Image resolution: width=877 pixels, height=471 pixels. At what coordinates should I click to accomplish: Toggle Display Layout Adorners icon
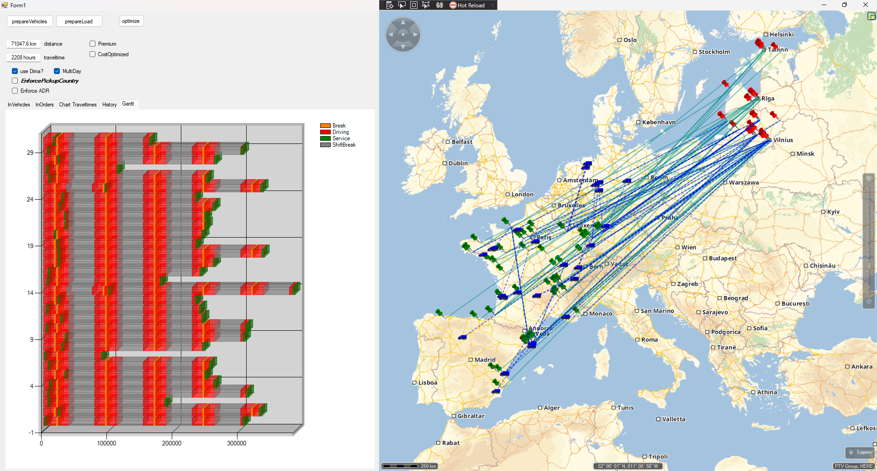[x=414, y=5]
